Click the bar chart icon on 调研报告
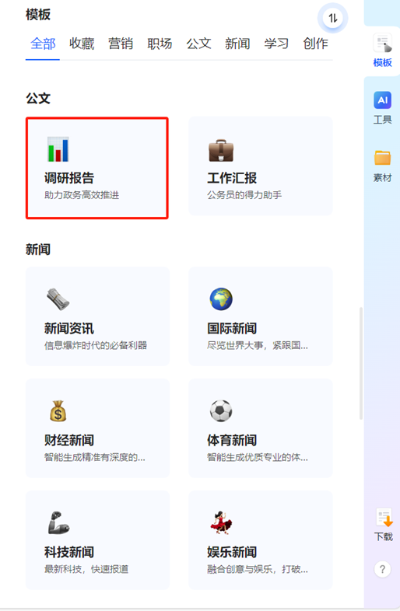Screen dimensions: 400x611 pos(58,149)
